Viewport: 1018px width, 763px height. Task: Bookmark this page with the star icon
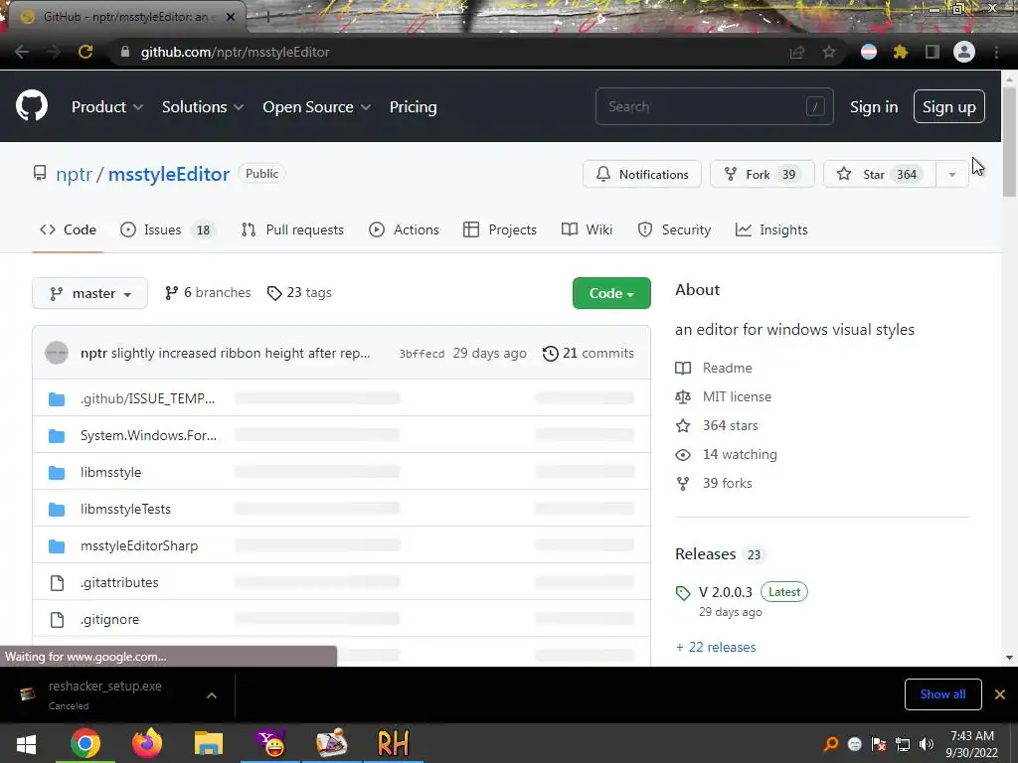click(829, 52)
